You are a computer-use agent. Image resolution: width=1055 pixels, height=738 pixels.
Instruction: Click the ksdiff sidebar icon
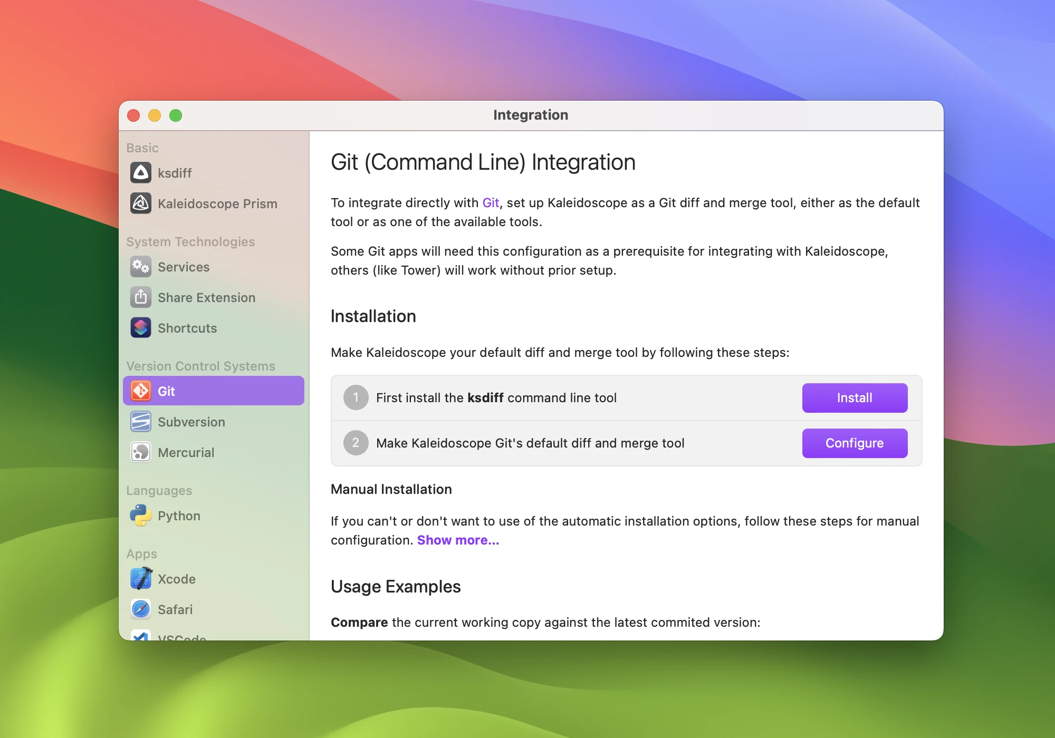tap(141, 173)
